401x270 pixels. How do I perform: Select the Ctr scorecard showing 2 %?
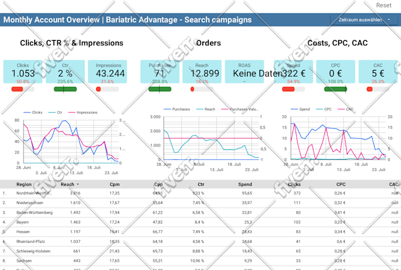[65, 72]
